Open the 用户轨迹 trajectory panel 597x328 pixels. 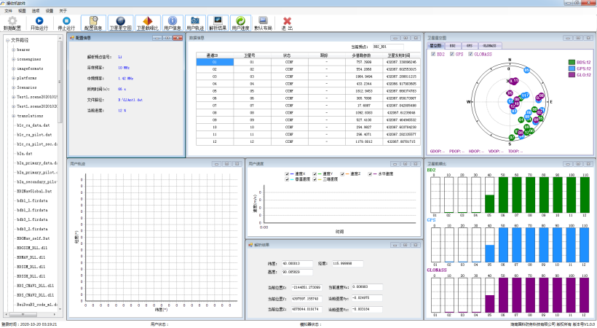[195, 23]
